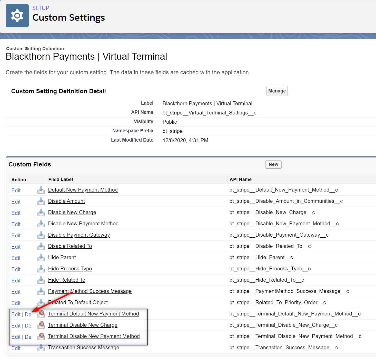Click icon beside Disable Amount field
Image resolution: width=376 pixels, height=359 pixels.
click(x=41, y=201)
